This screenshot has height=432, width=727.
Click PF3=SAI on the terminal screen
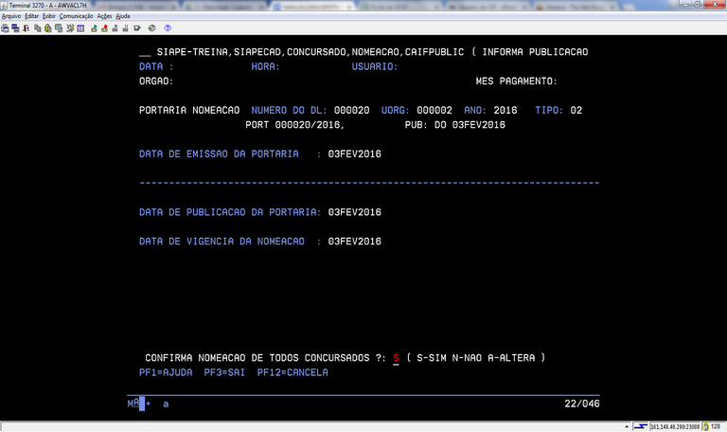pyautogui.click(x=224, y=372)
